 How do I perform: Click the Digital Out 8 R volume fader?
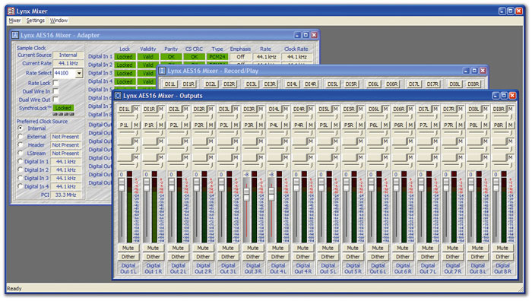click(496, 185)
